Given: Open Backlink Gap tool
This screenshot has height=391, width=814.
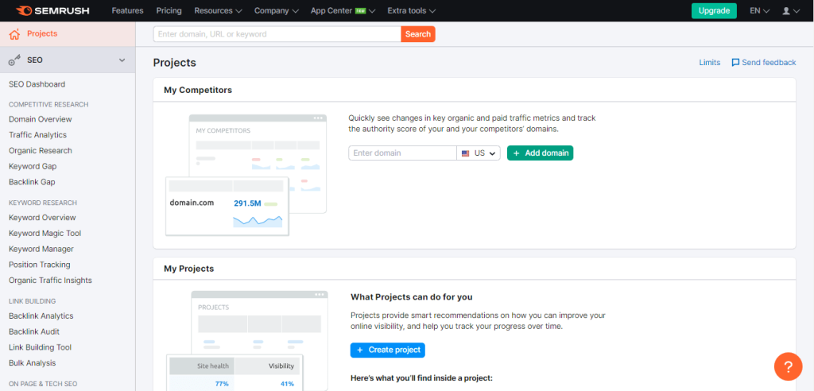Looking at the screenshot, I should 32,182.
